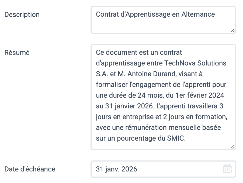The height and width of the screenshot is (183, 243).
Task: Click the "Résumé" field label
Action: coord(17,53)
